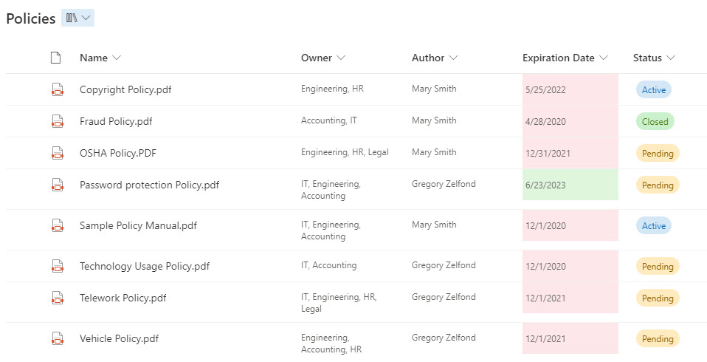Select the Password protection Policy PDF icon

tap(57, 185)
